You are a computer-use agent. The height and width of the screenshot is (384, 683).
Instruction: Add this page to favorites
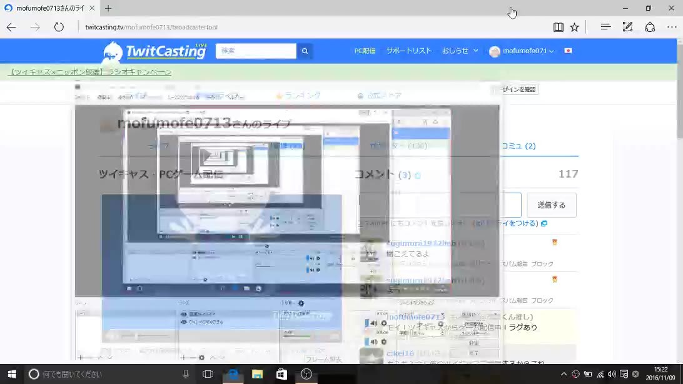575,27
